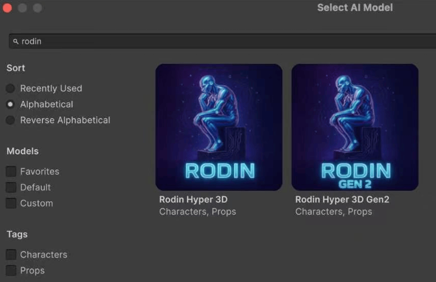The image size is (436, 282).
Task: Filter by the Characters tag
Action: click(x=11, y=255)
